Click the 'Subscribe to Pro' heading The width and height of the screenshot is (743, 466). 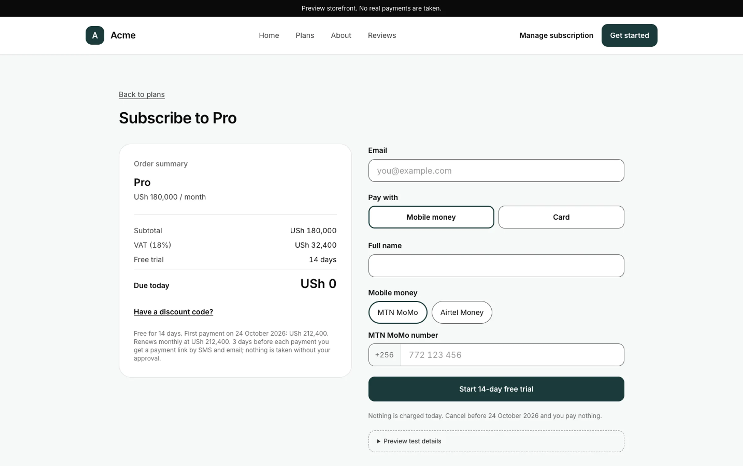pyautogui.click(x=178, y=118)
